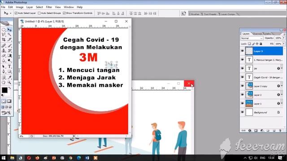Open the Normal blend mode dropdown

252,38
